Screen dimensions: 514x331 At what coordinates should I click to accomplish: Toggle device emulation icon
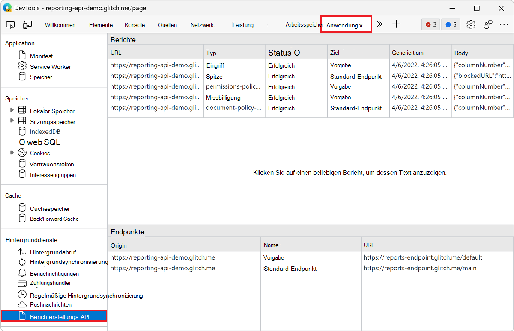click(x=28, y=25)
